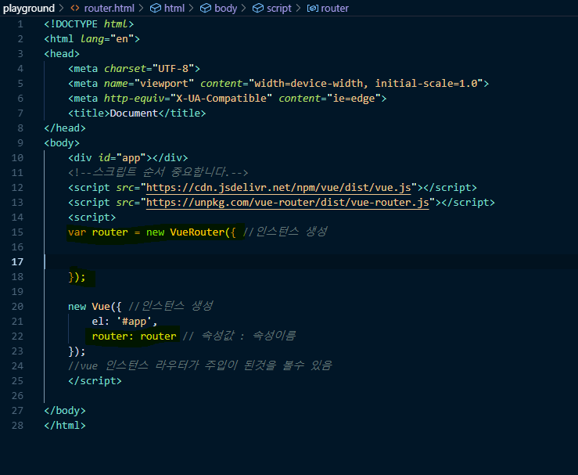Expand breadcrumb chevron after body
This screenshot has width=578, height=475.
pyautogui.click(x=244, y=8)
